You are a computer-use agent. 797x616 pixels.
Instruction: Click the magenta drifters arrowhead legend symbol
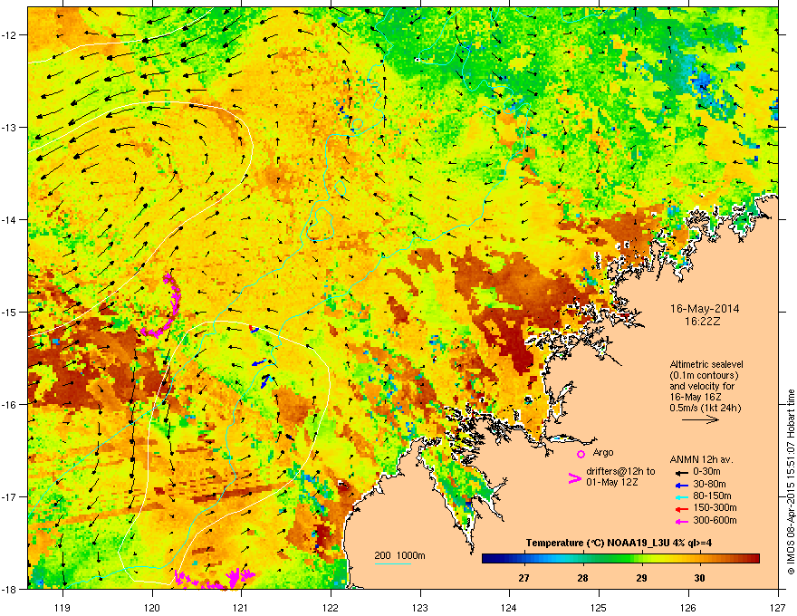pyautogui.click(x=574, y=477)
